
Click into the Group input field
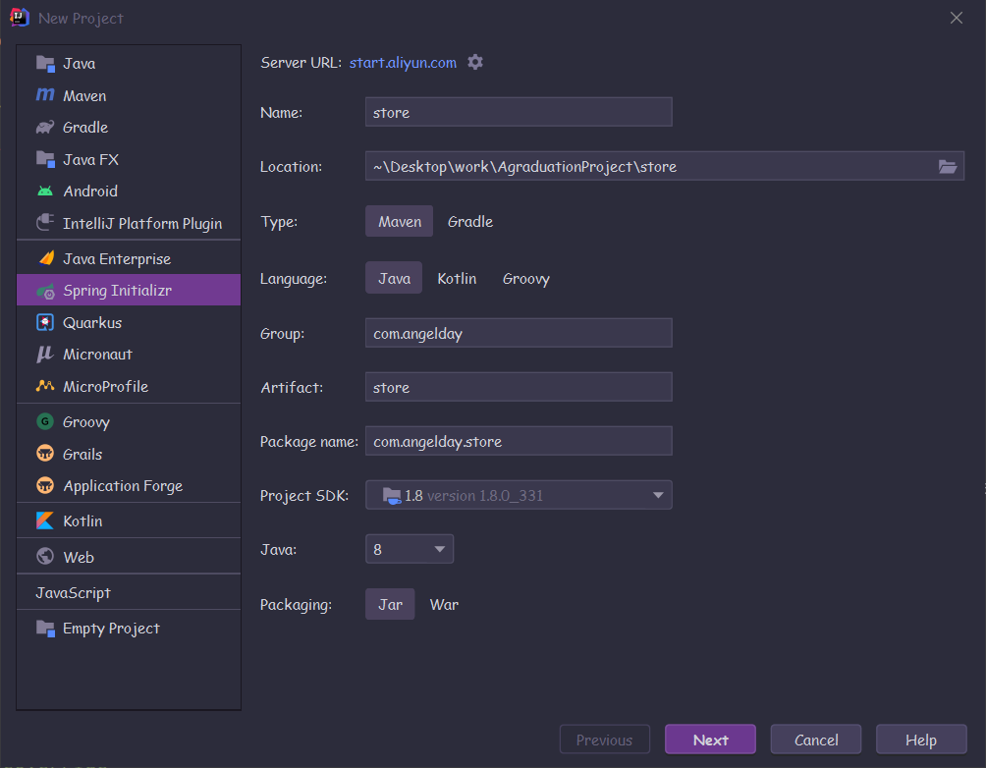(x=519, y=333)
